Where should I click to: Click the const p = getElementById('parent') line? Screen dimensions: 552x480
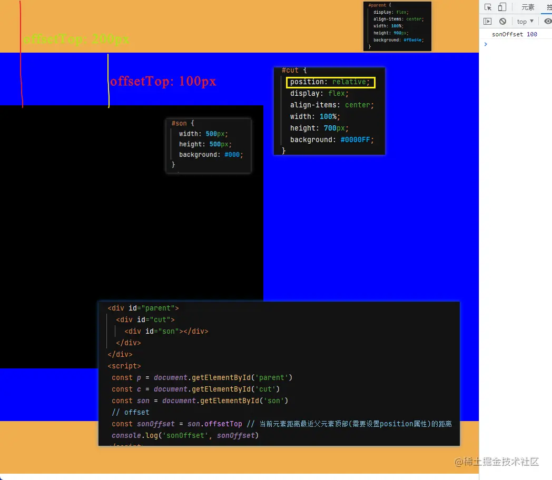(x=202, y=378)
